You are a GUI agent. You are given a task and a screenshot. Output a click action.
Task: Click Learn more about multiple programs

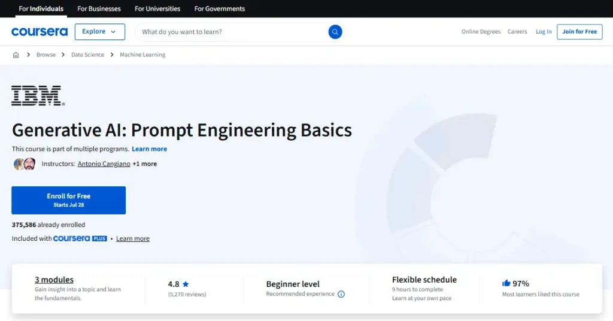point(149,149)
